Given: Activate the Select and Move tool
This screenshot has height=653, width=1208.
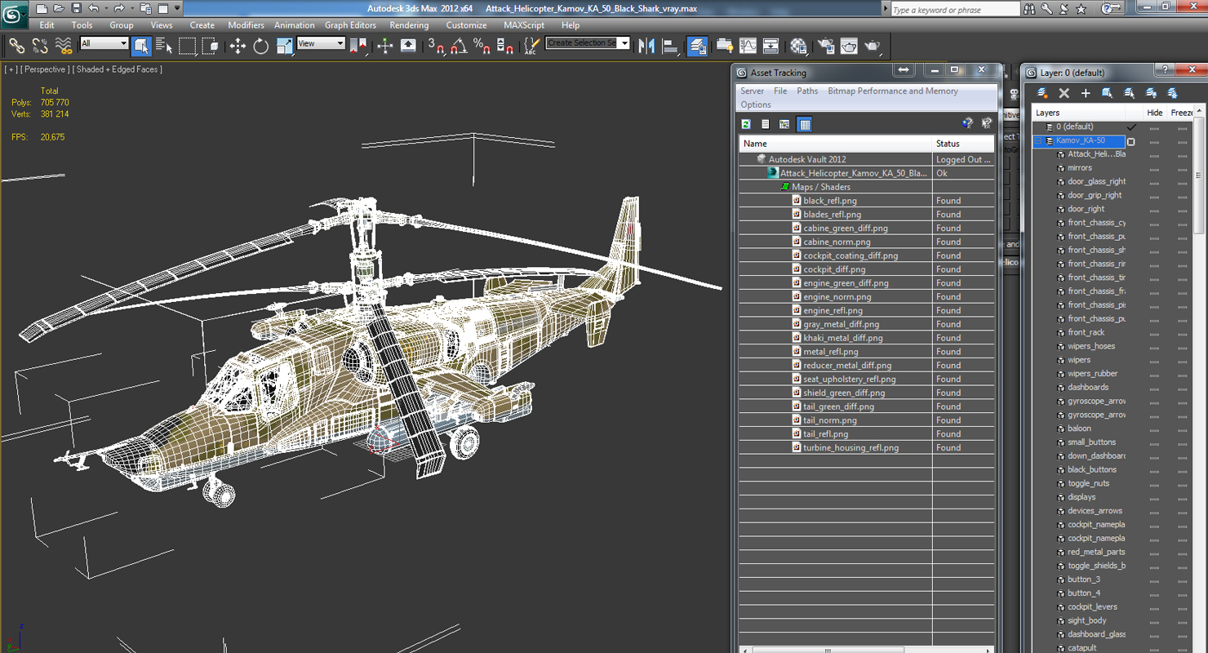Looking at the screenshot, I should click(238, 46).
